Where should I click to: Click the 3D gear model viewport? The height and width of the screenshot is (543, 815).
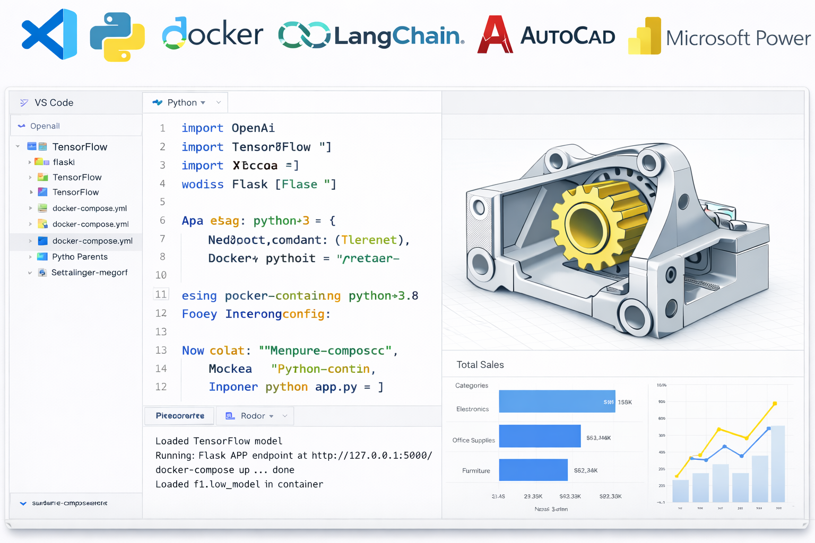pos(623,232)
